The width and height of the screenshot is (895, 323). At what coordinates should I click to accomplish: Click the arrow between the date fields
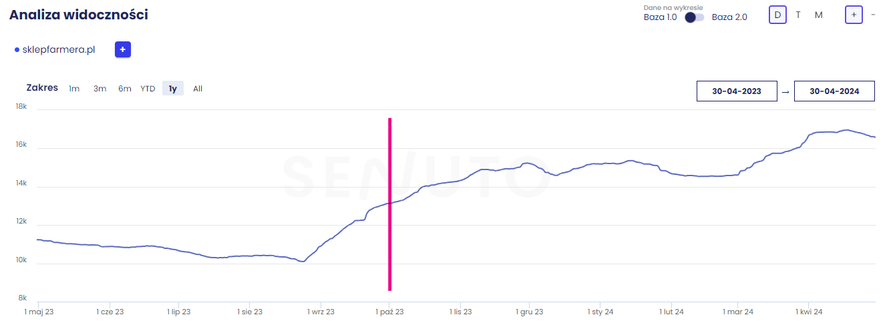(x=785, y=91)
